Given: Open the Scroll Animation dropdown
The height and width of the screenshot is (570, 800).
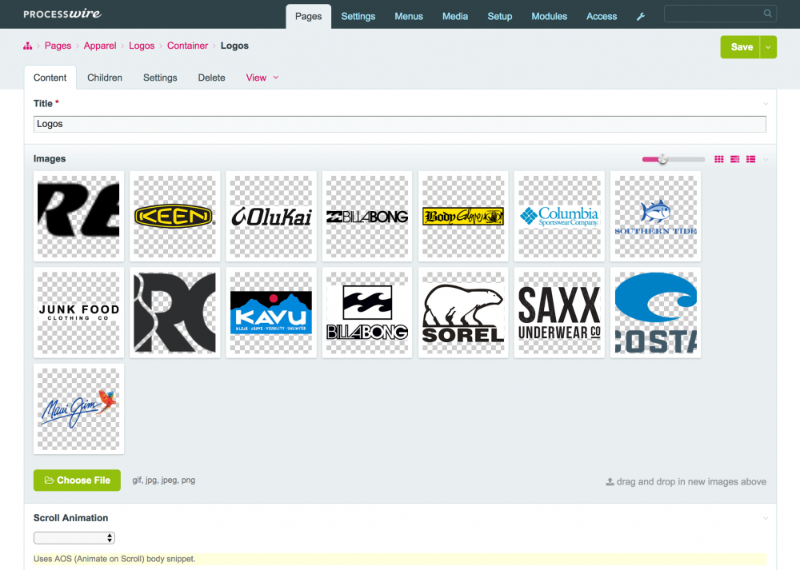Looking at the screenshot, I should (74, 537).
